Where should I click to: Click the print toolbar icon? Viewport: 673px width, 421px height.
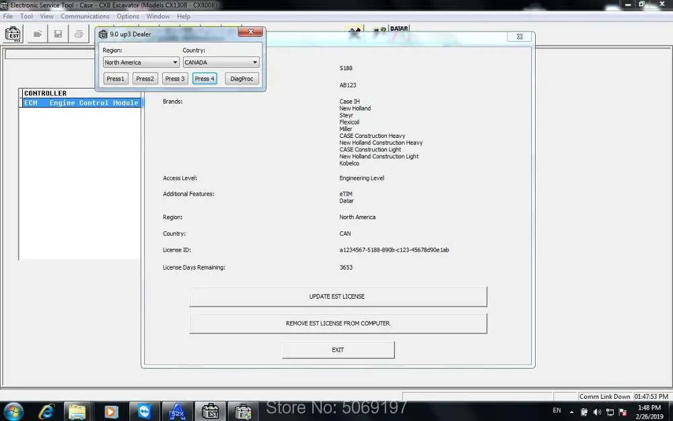click(79, 34)
